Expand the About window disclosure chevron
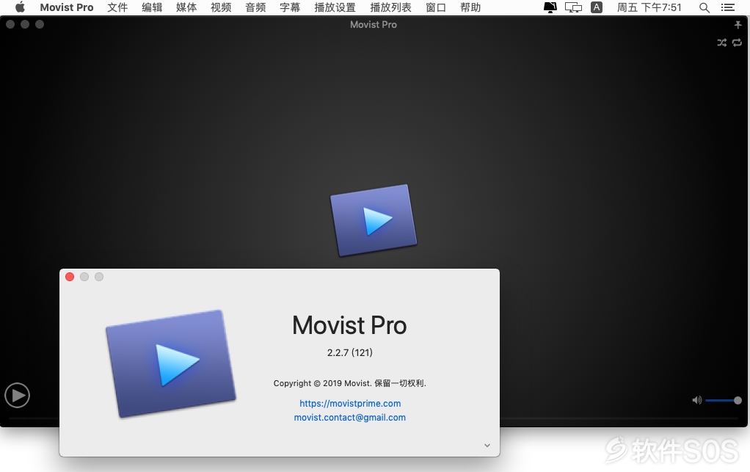Image resolution: width=750 pixels, height=472 pixels. tap(487, 446)
